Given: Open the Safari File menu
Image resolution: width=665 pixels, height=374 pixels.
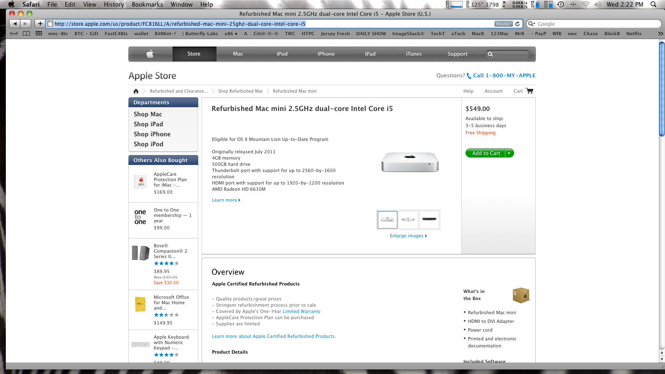Looking at the screenshot, I should pyautogui.click(x=52, y=4).
